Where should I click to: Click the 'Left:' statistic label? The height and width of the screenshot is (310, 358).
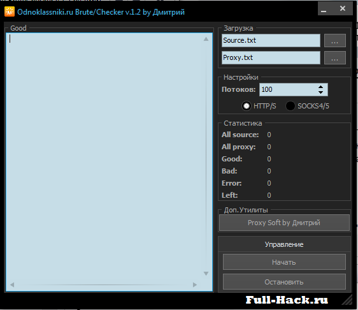tap(230, 195)
